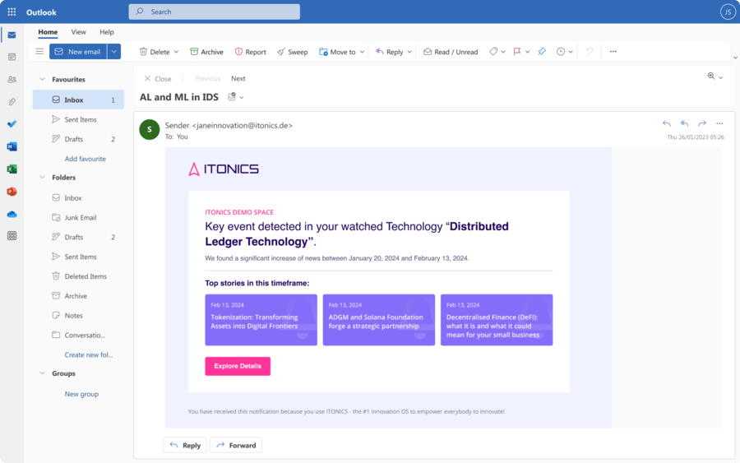Click the Snooze clock icon
The image size is (740, 463).
[561, 52]
